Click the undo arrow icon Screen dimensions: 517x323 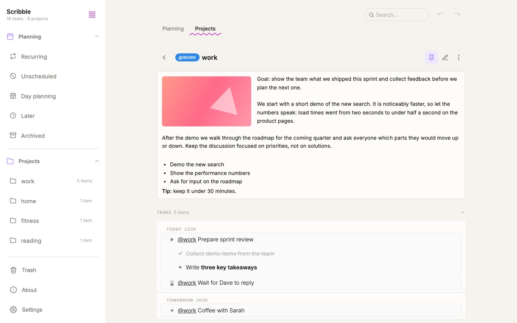click(440, 14)
